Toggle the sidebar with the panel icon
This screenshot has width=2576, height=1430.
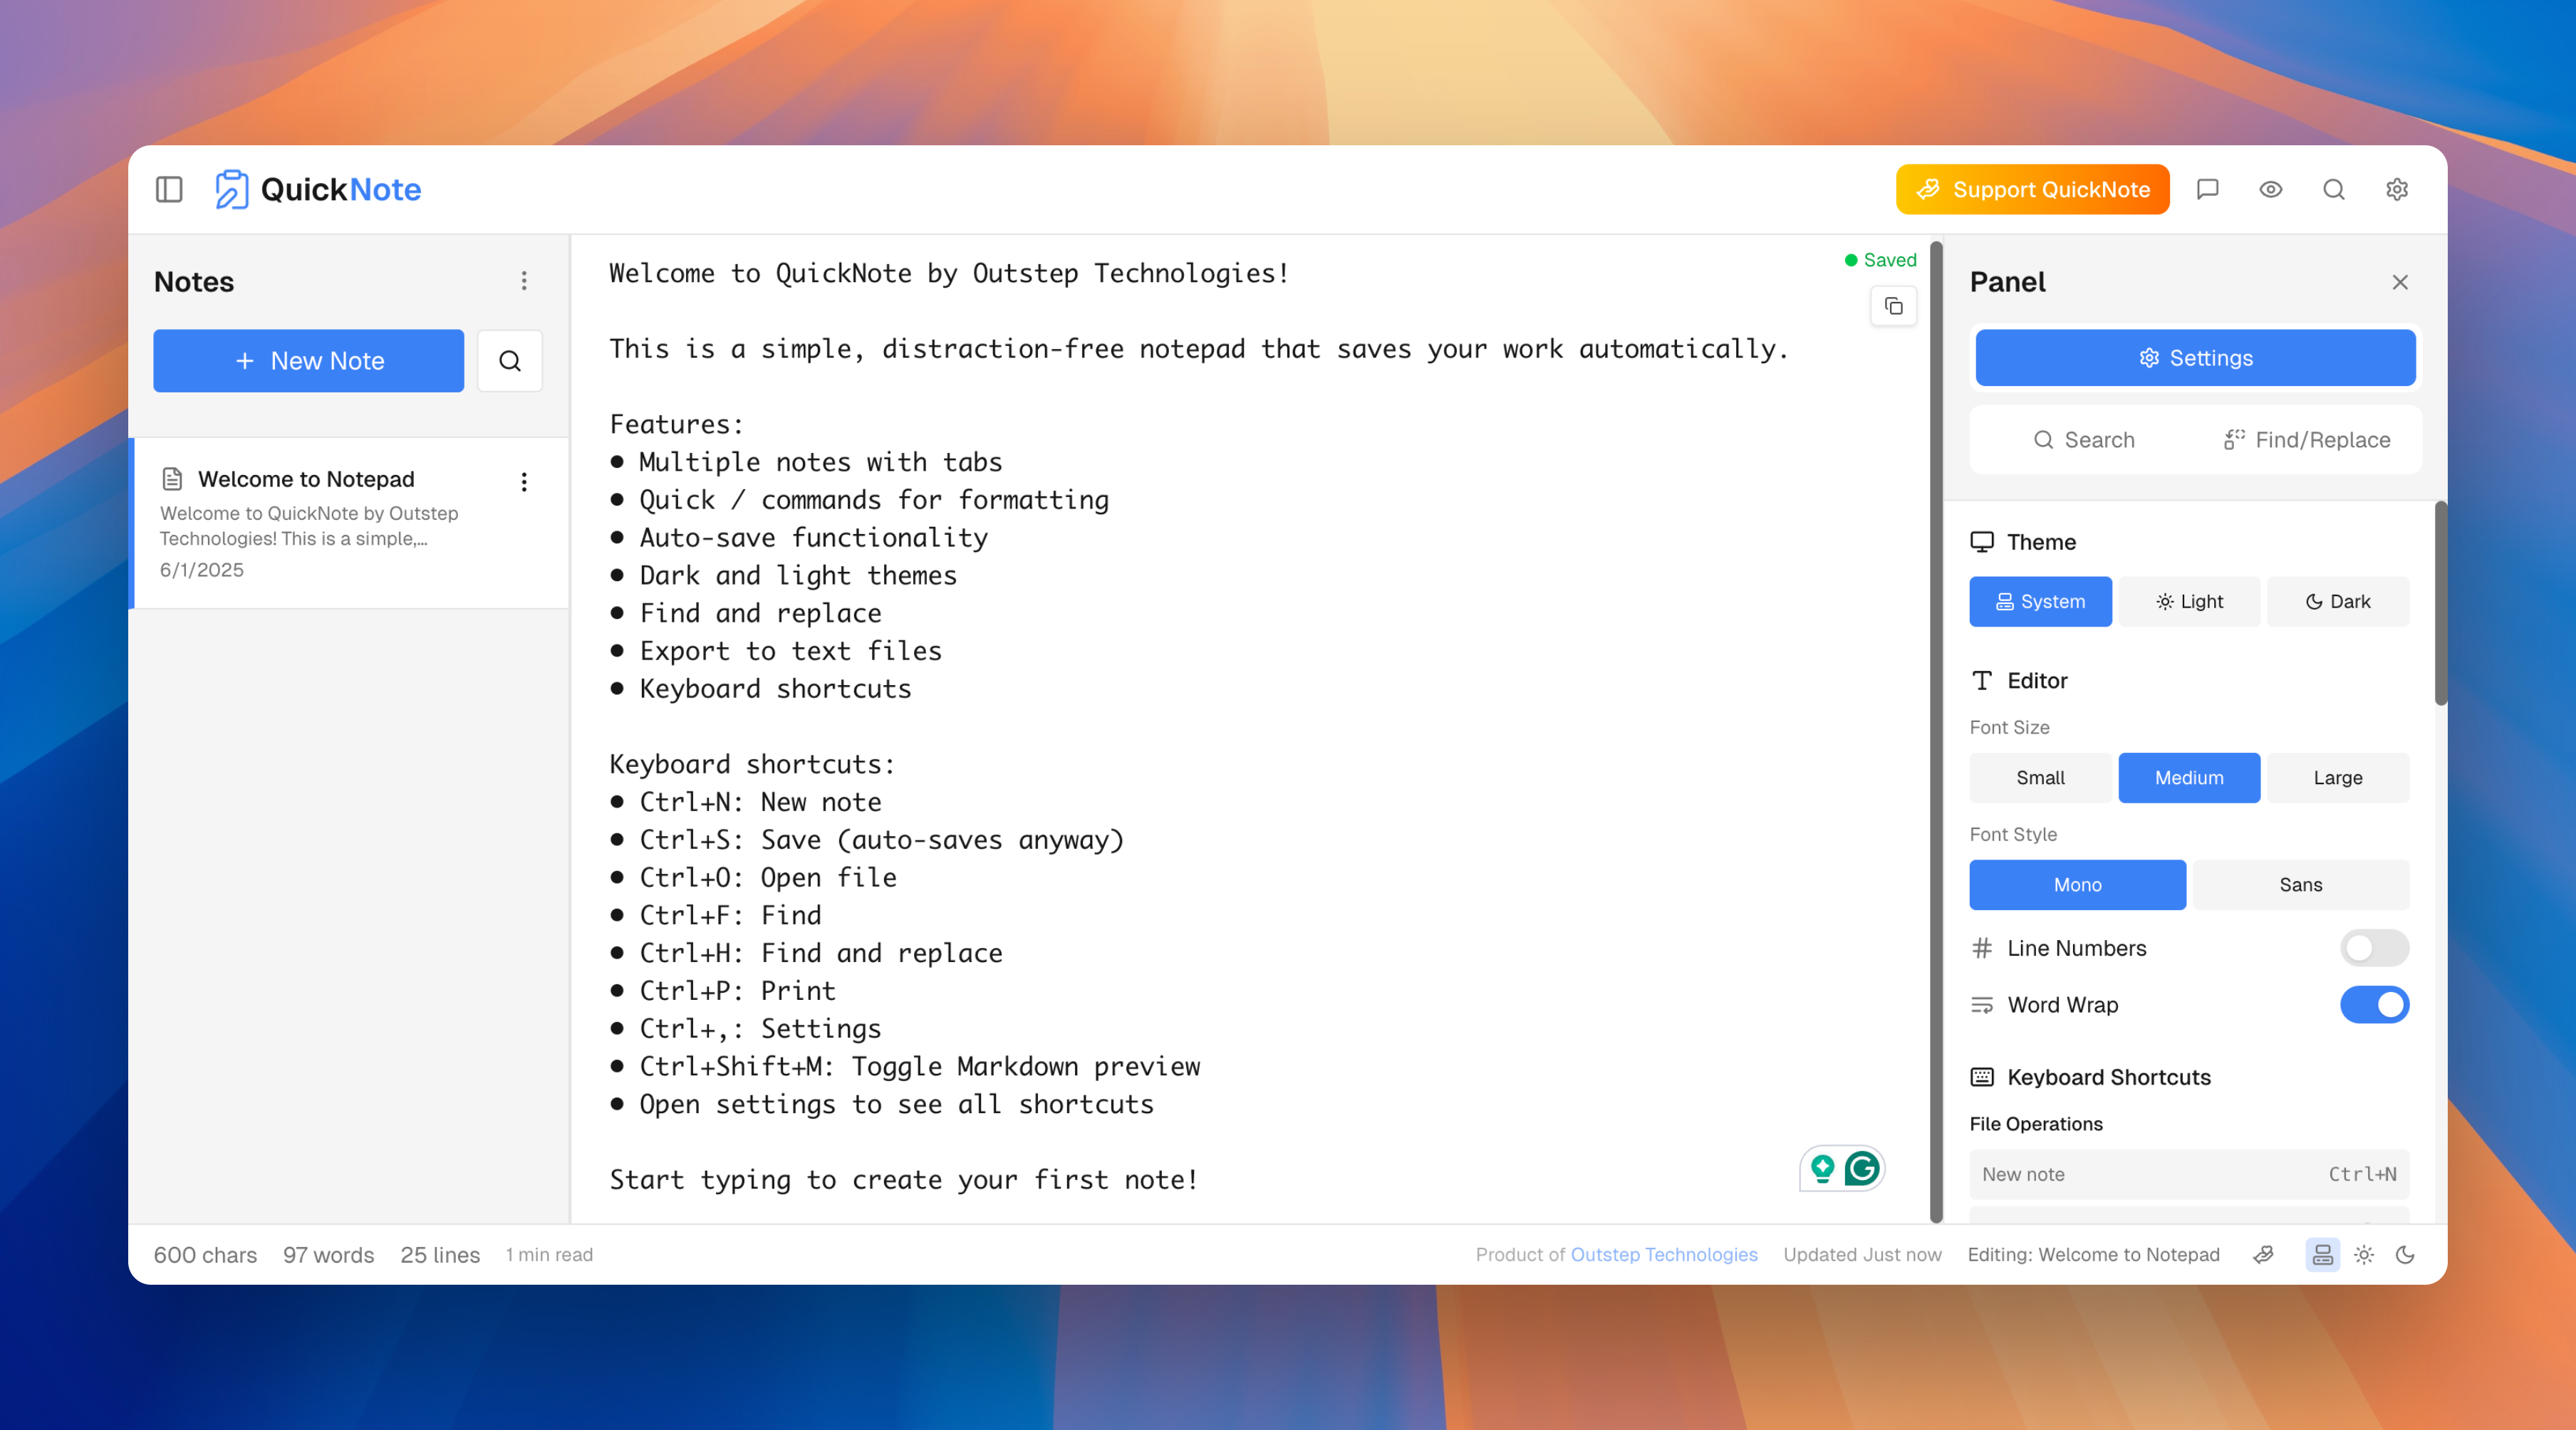168,189
